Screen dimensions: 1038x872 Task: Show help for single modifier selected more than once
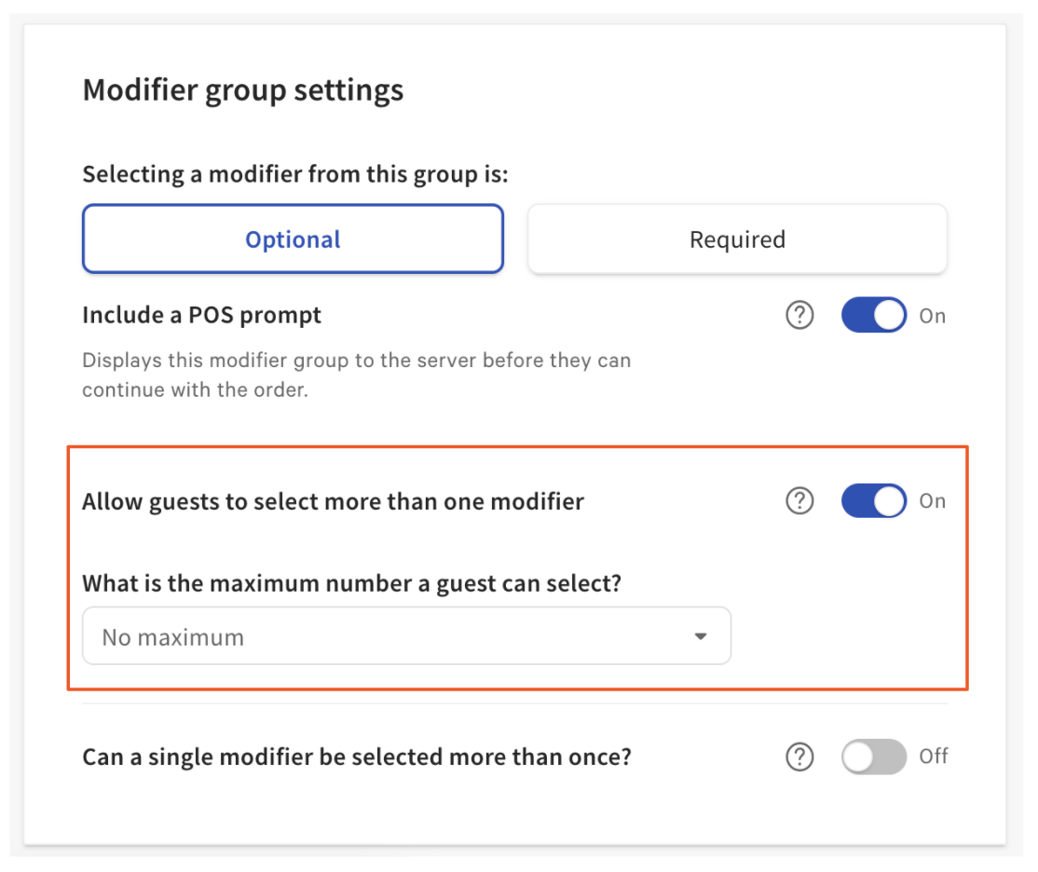[x=799, y=756]
